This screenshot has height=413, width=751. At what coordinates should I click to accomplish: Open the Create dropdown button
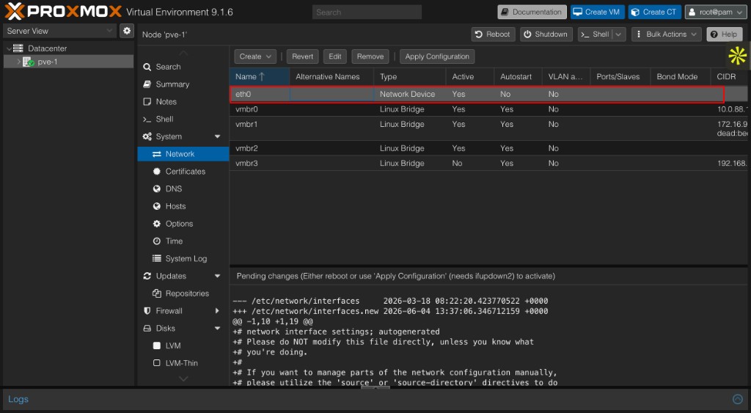click(255, 56)
